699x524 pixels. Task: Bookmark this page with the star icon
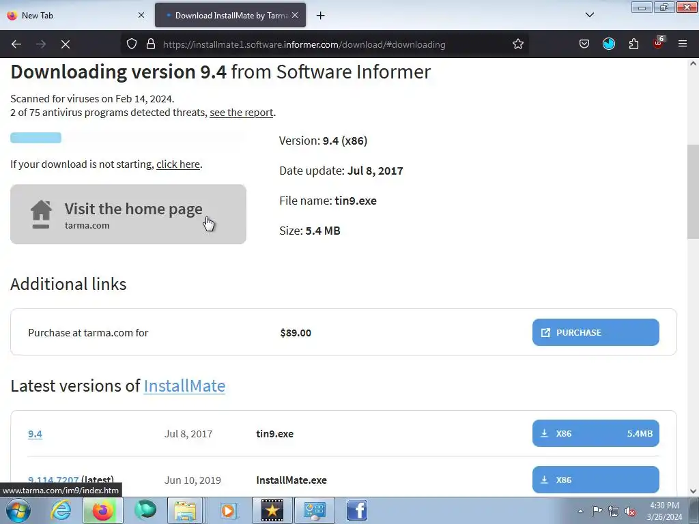[x=517, y=44]
